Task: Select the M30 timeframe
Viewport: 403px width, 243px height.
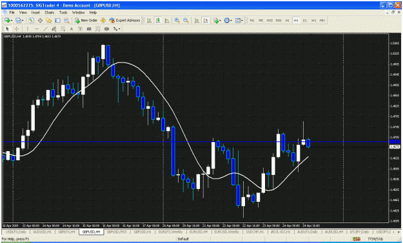Action: (x=279, y=21)
